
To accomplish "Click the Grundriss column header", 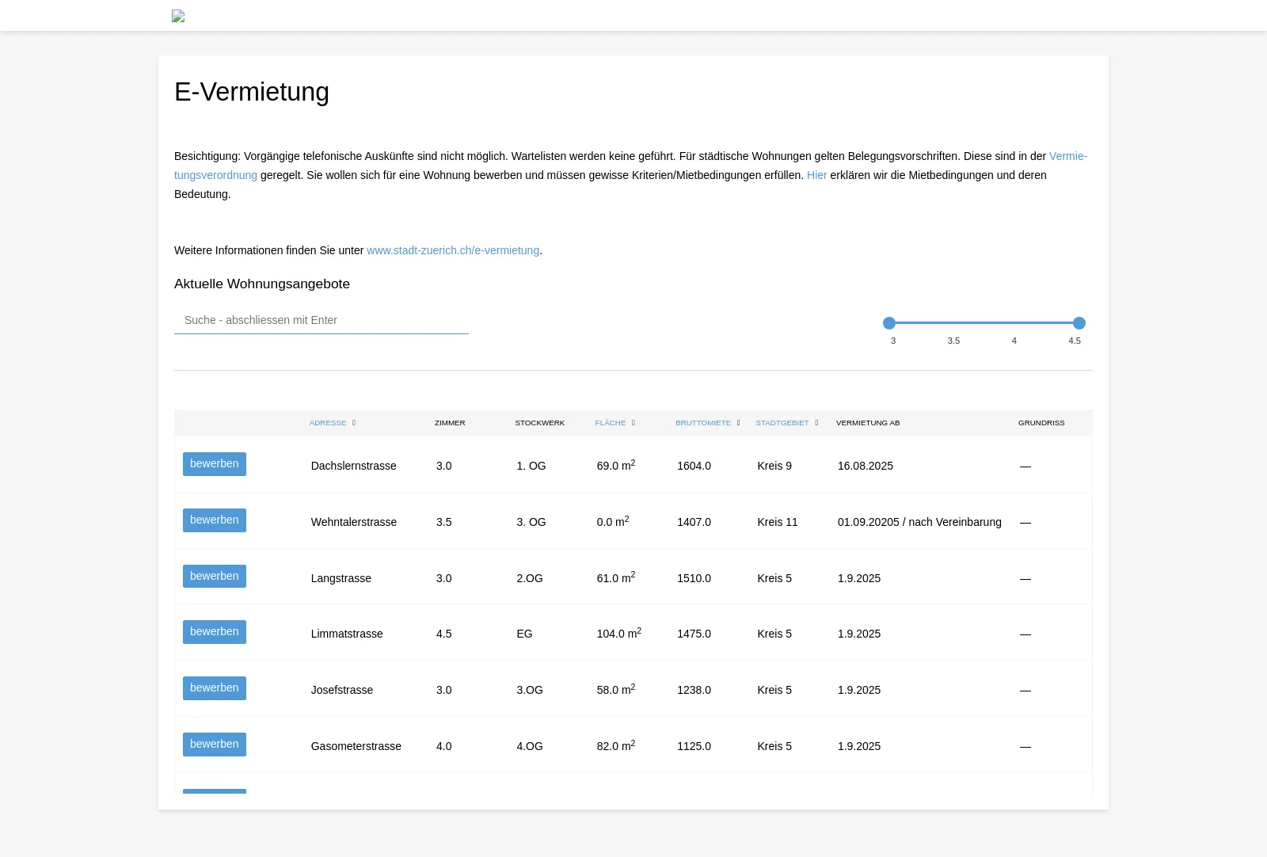I will (1041, 423).
